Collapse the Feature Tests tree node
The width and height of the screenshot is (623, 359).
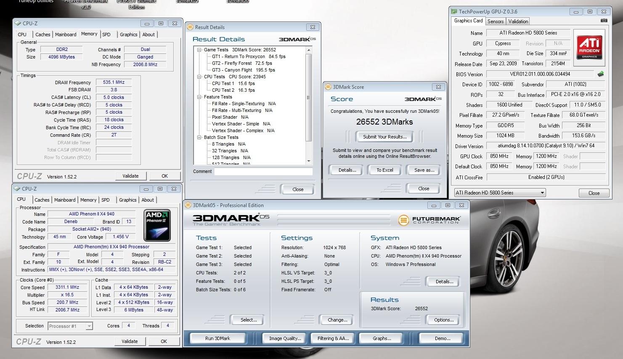tap(199, 97)
